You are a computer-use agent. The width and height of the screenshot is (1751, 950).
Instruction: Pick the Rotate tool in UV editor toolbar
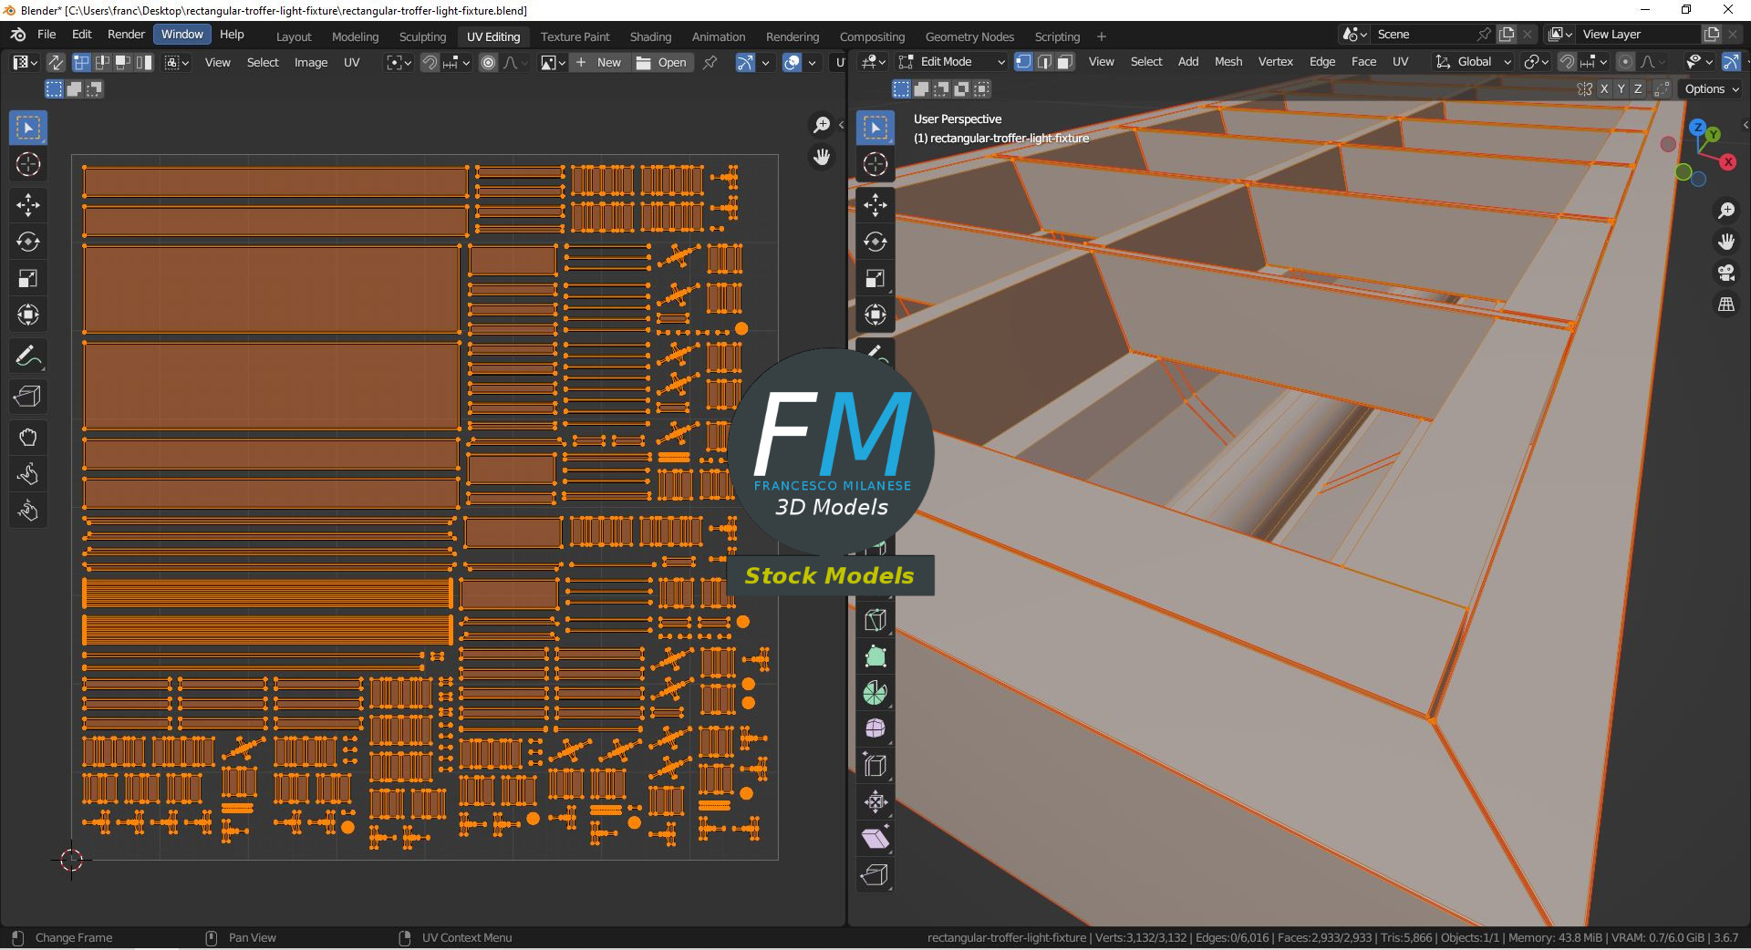28,242
